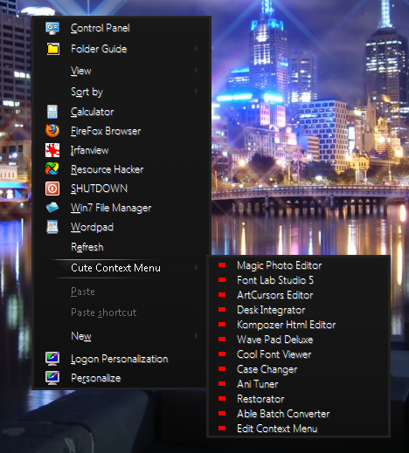Viewport: 409px width, 453px height.
Task: Choose Personalize in the context menu
Action: tap(121, 378)
